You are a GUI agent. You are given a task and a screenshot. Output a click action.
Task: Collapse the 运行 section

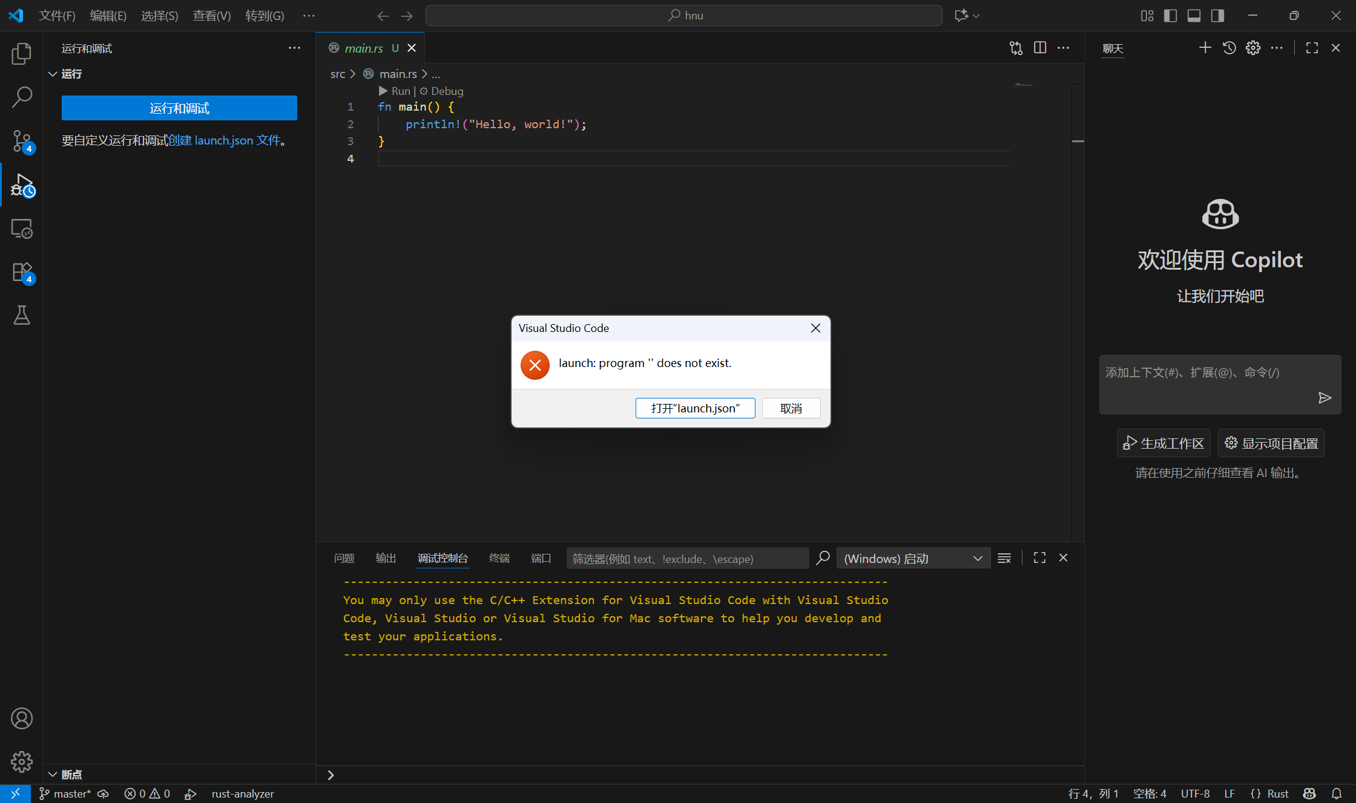pos(65,74)
